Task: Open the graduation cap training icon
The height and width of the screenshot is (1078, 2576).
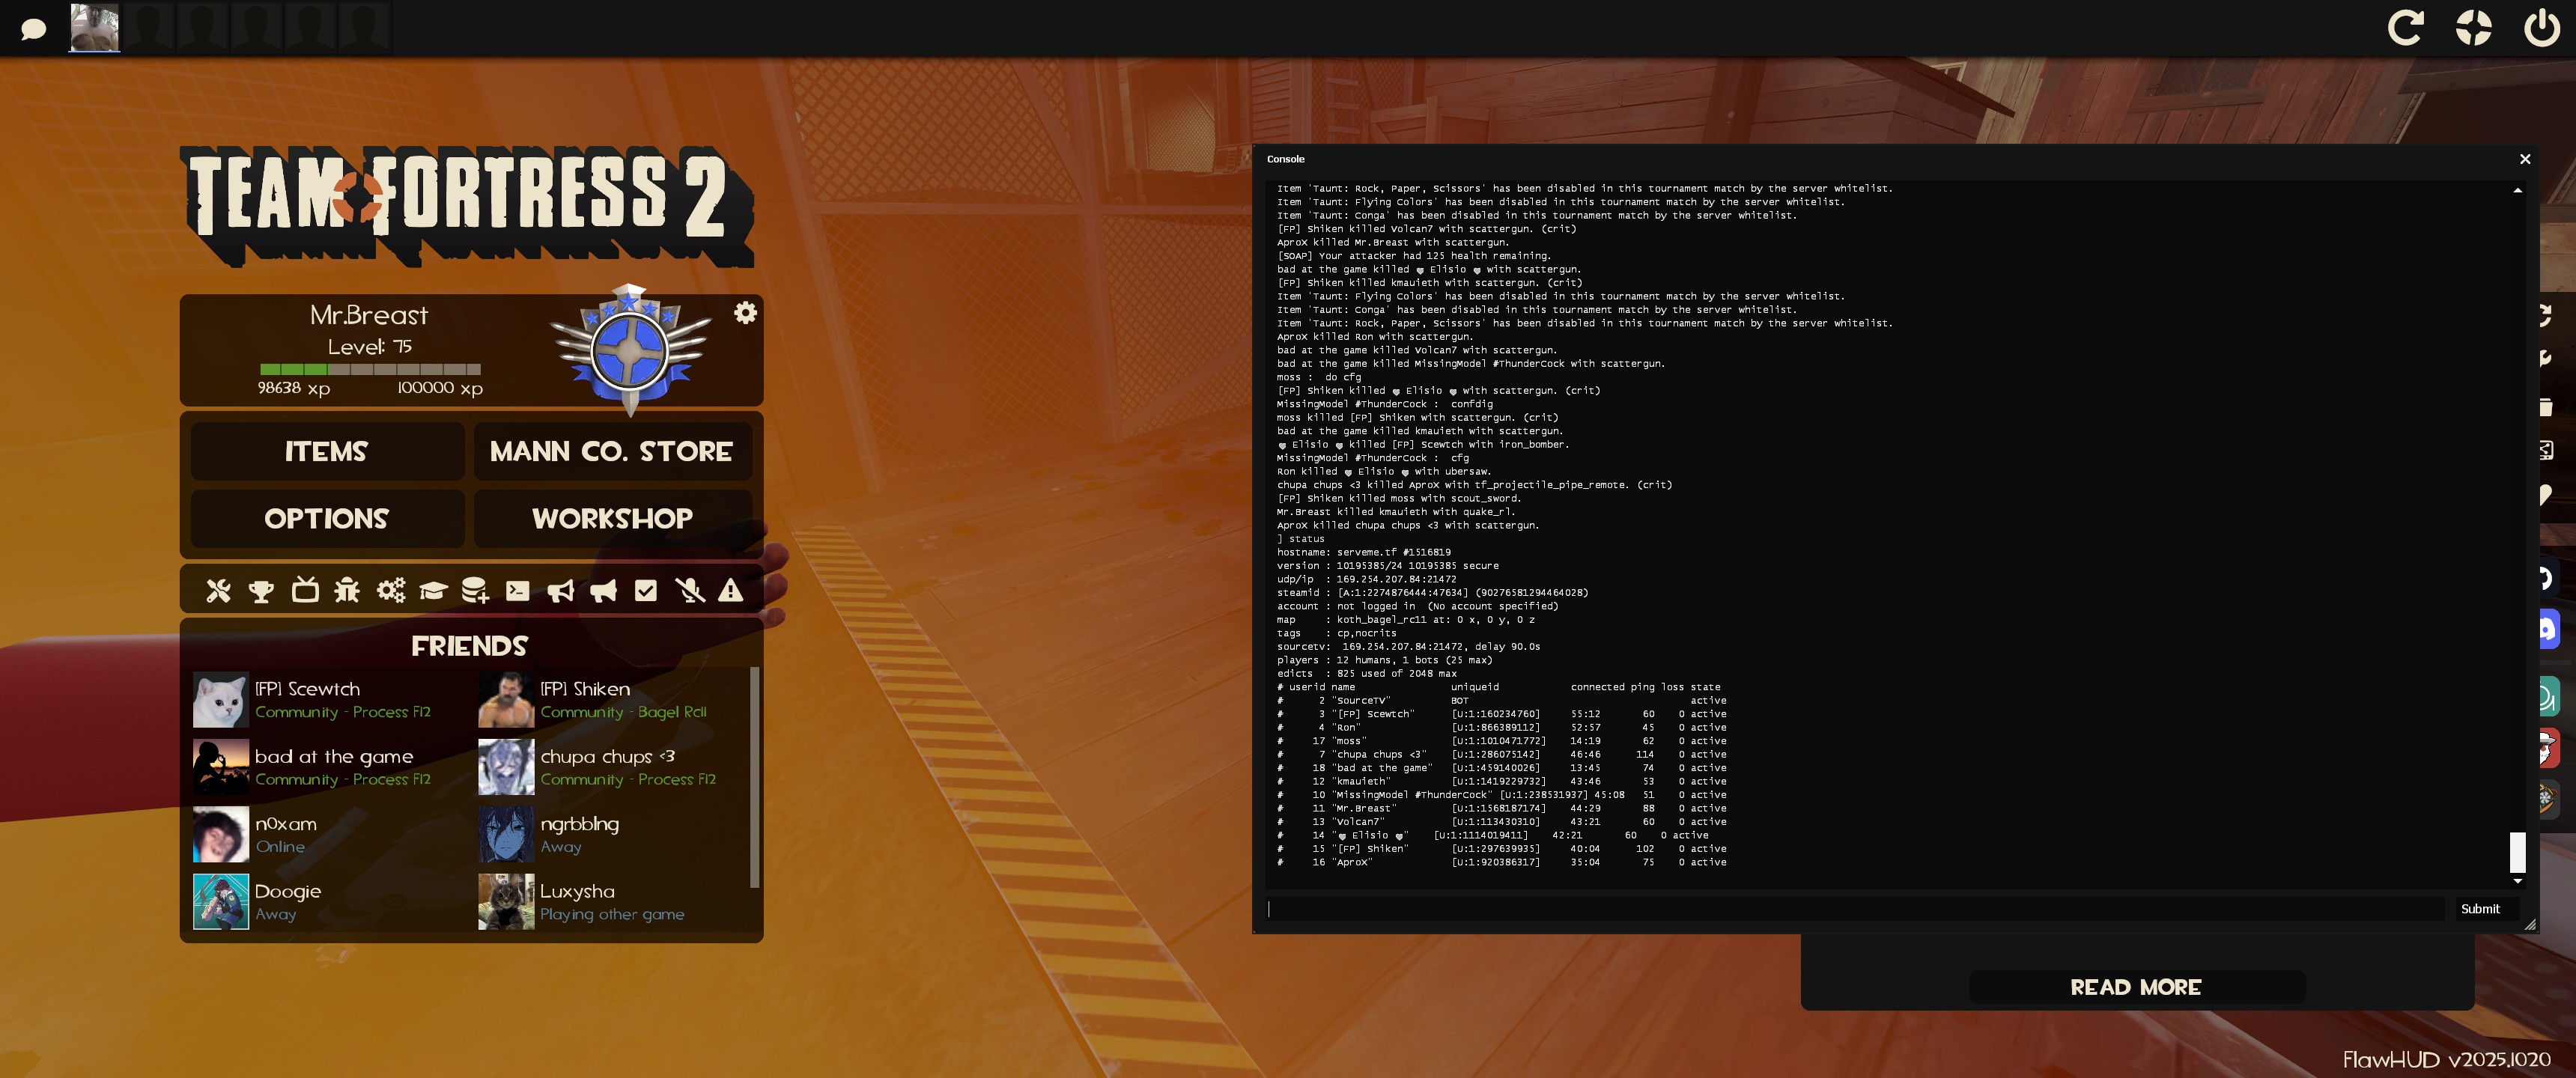Action: 433,591
